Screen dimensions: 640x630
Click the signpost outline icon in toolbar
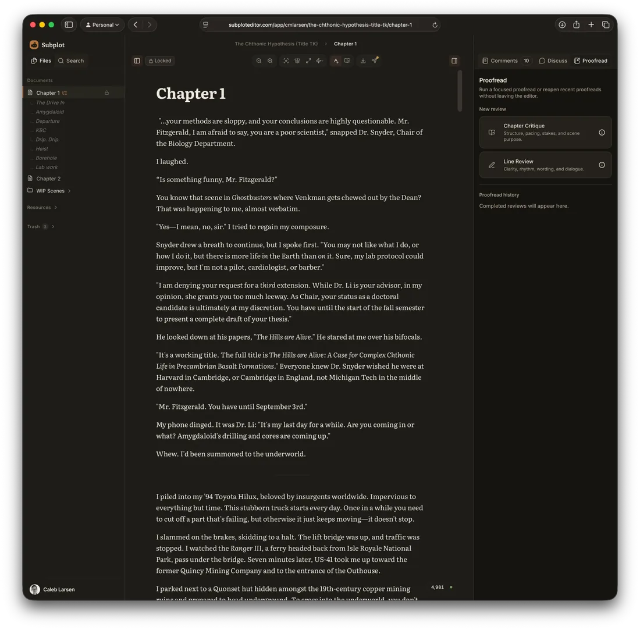297,61
